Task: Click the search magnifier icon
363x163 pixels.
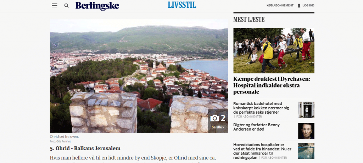Action: click(66, 6)
